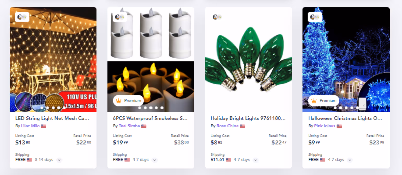Select last carousel dot on candles image
Screen dimensions: 402x175
(162, 108)
